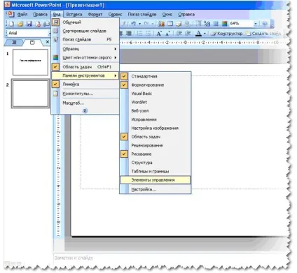Choose Элементы управления in submenu

point(156,179)
